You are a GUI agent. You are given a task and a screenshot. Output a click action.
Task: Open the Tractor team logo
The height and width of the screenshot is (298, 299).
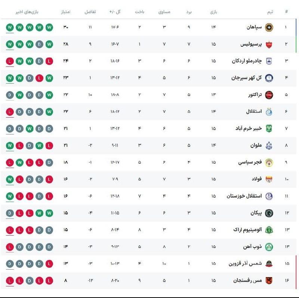[x=269, y=95]
